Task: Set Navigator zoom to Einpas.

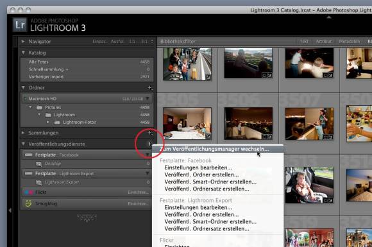Action: tap(99, 42)
